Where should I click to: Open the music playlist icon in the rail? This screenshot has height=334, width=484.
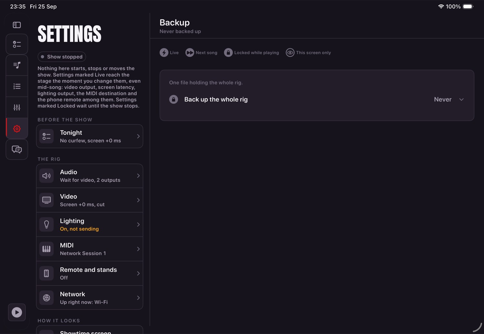coord(17,65)
